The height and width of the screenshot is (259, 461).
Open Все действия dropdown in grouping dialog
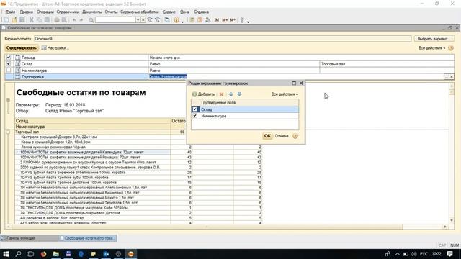[x=285, y=94]
